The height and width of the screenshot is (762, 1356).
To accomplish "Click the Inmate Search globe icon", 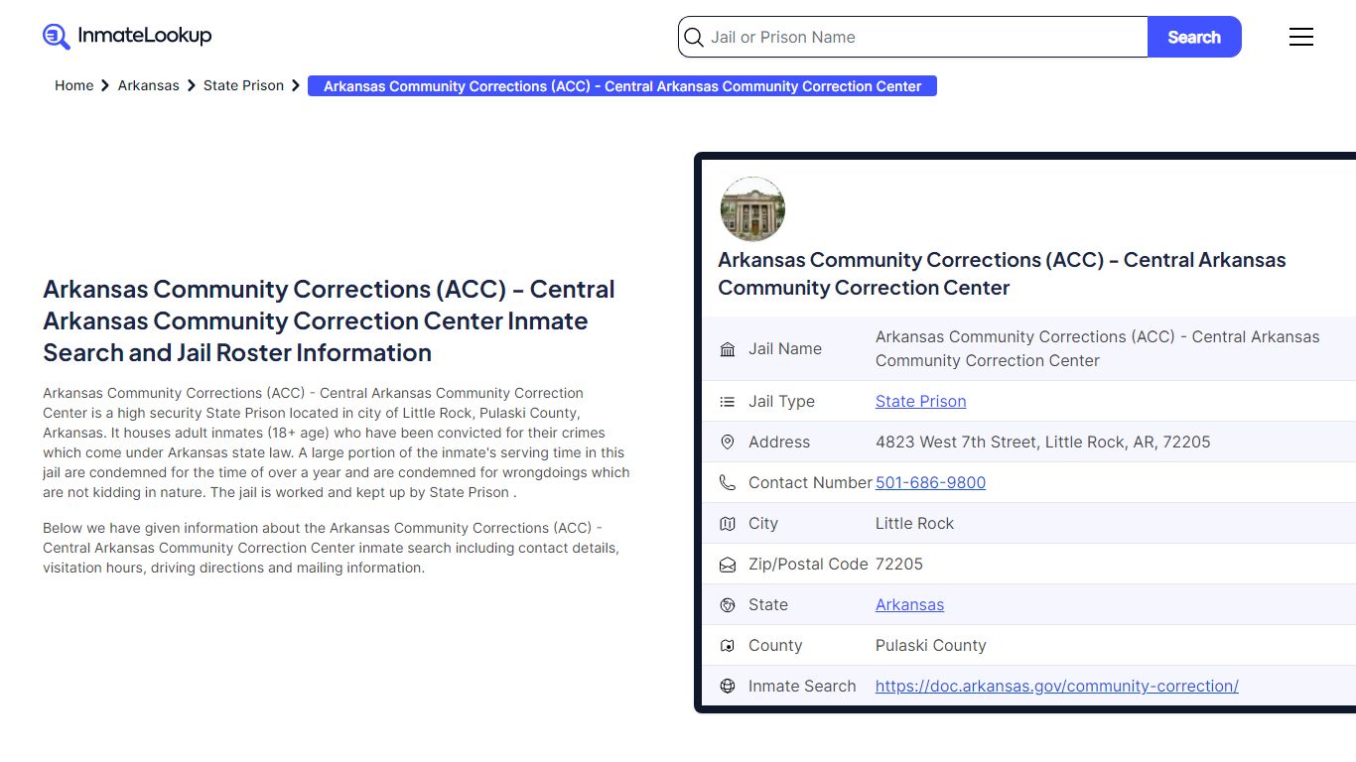I will click(728, 687).
